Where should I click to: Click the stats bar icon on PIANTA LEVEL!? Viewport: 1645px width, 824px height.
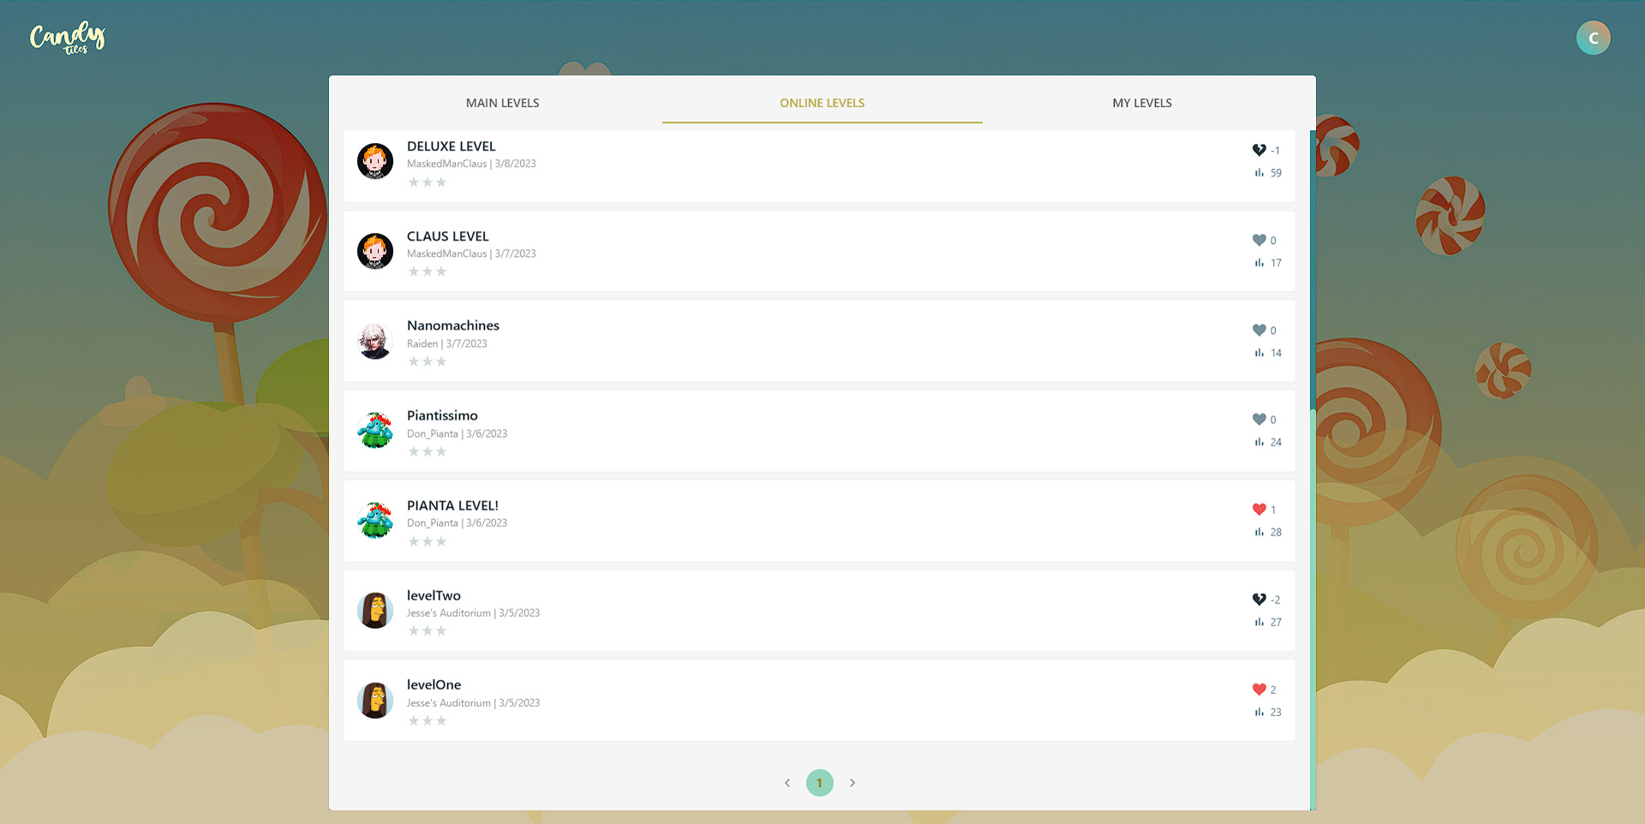[1259, 532]
